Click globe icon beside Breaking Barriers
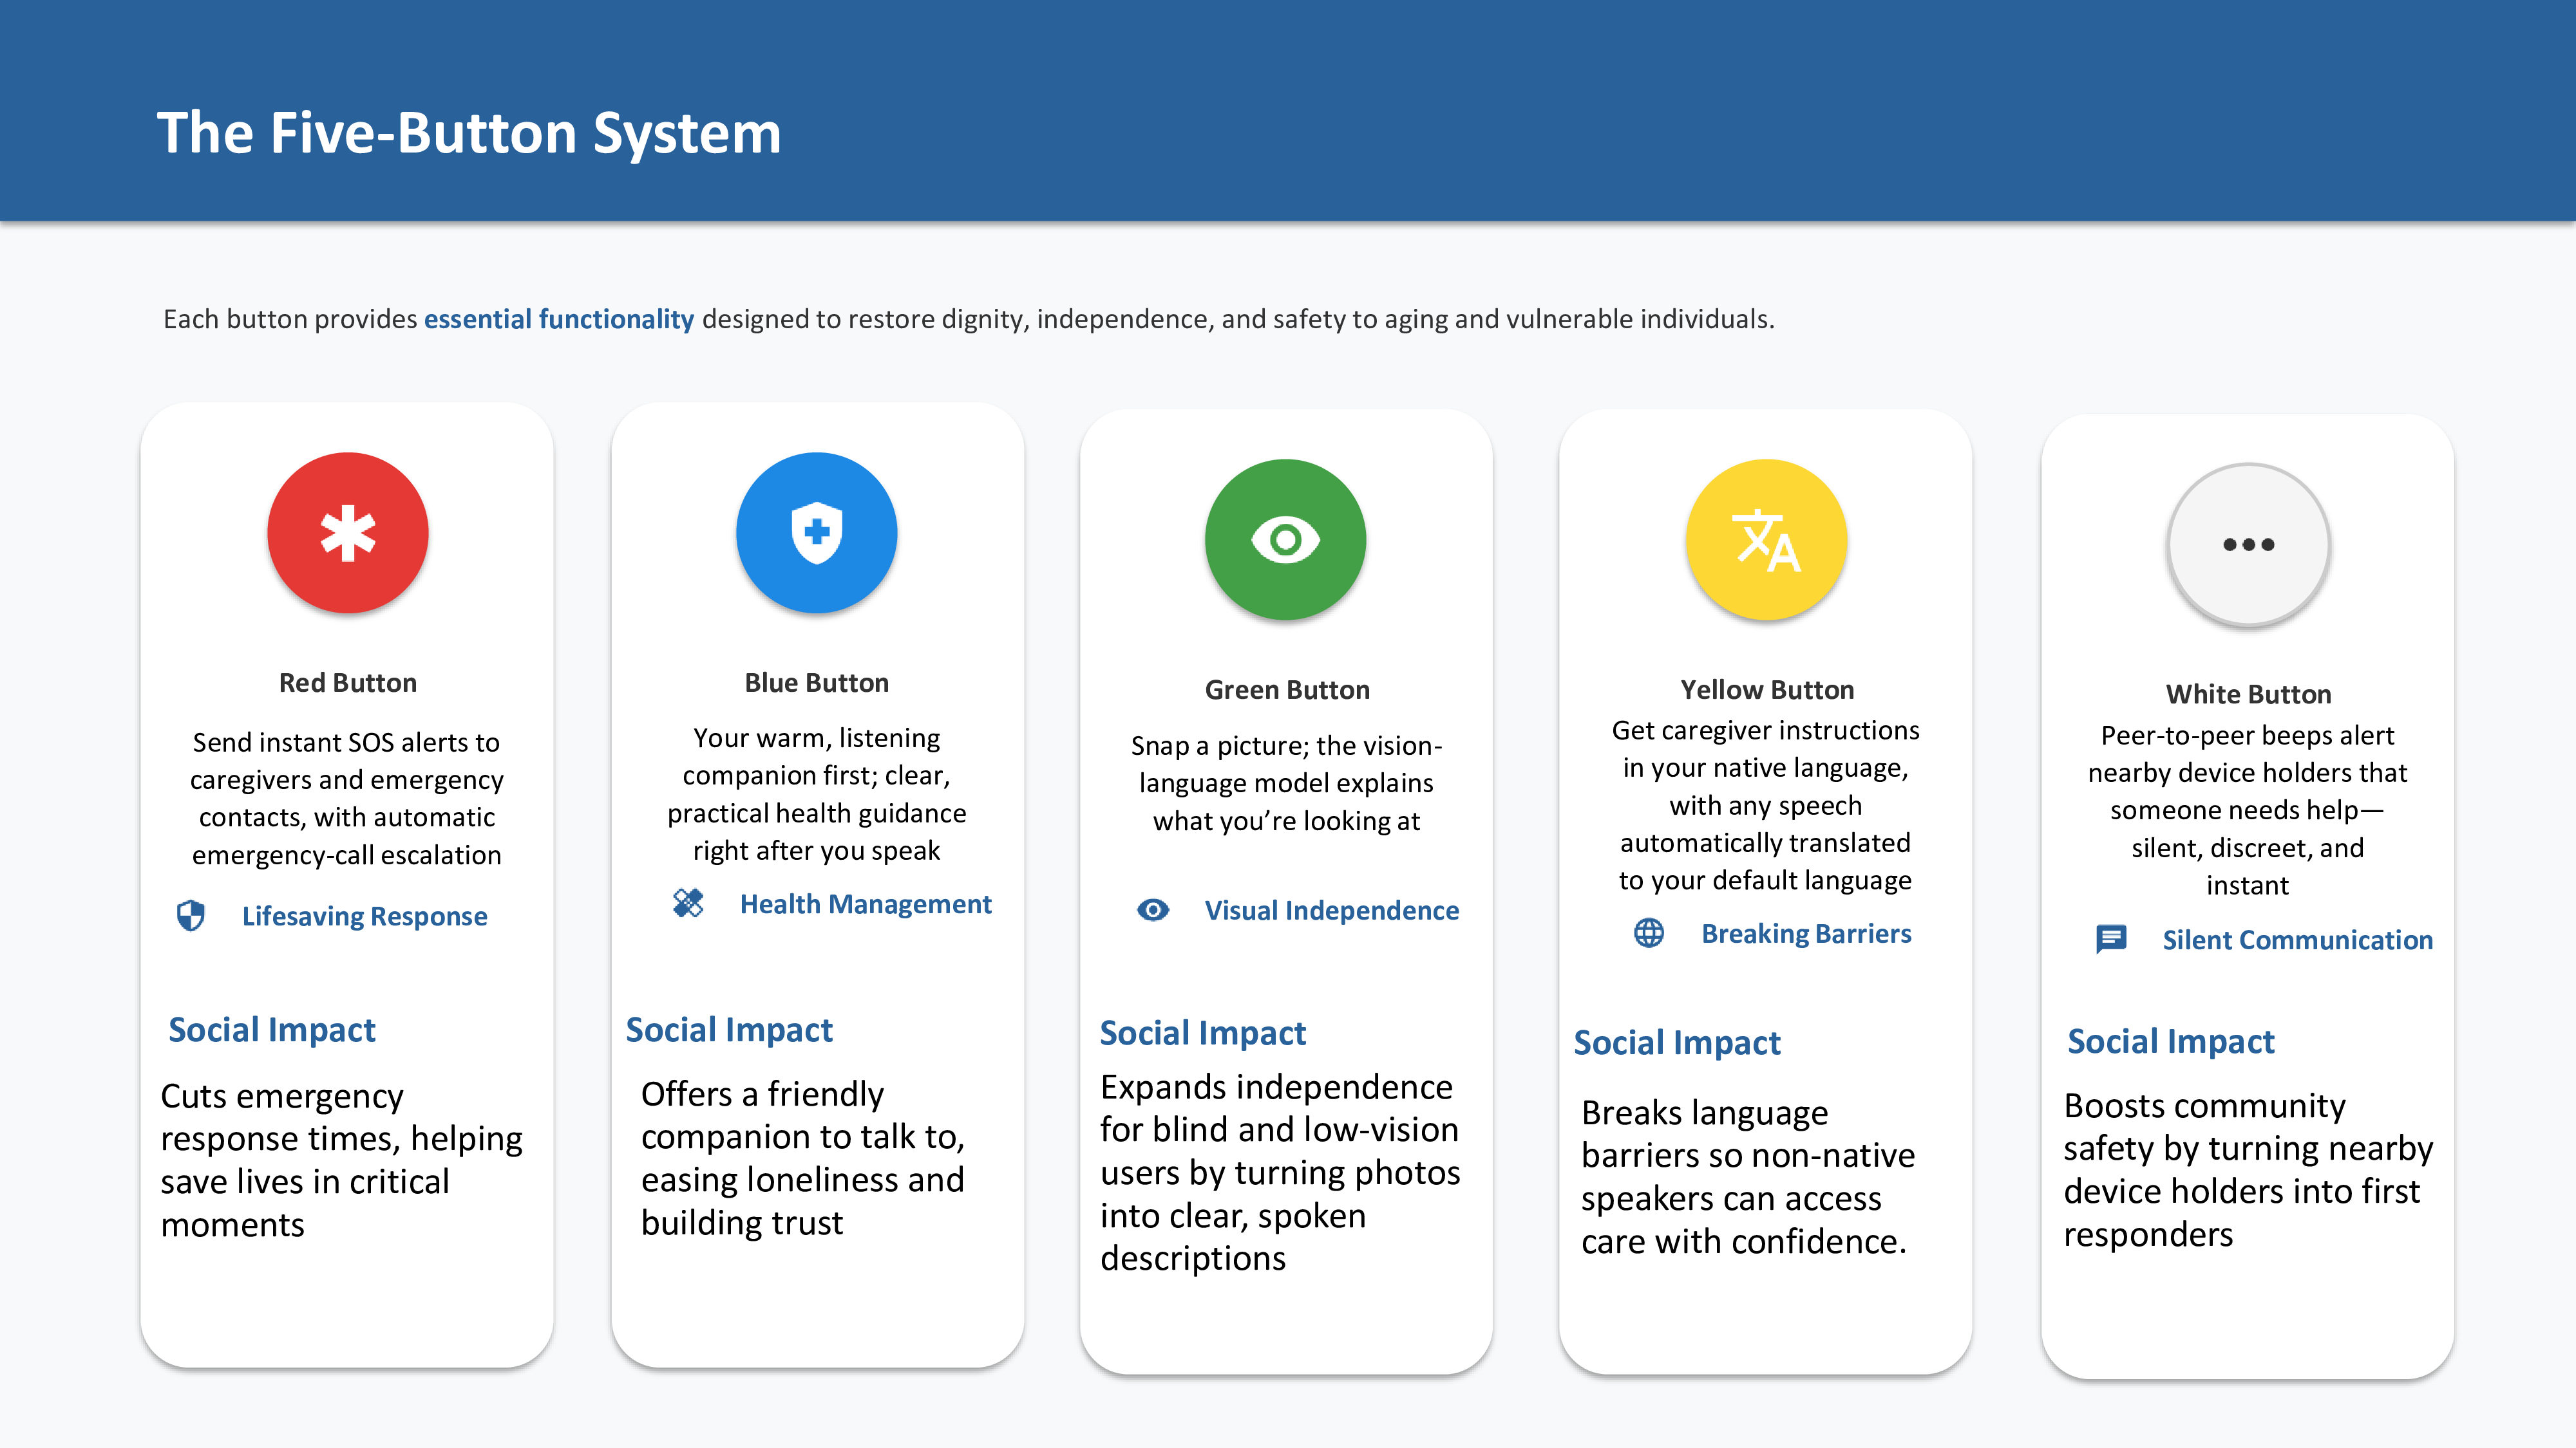The height and width of the screenshot is (1448, 2576). (1649, 933)
